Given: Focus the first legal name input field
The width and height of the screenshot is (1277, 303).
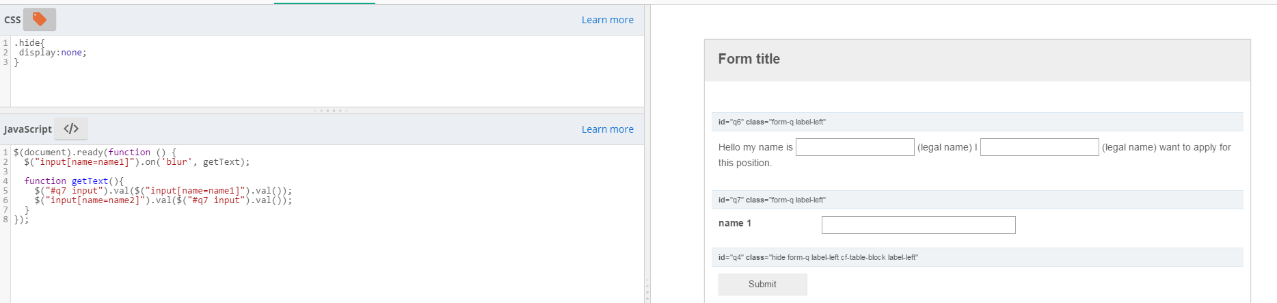Looking at the screenshot, I should [x=855, y=147].
